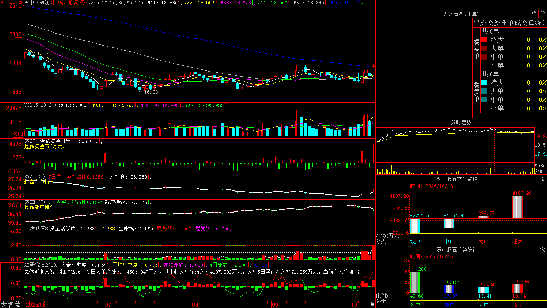Click the red question mark icon by 2616
Image resolution: width=547 pixels, height=308 pixels.
click(x=21, y=2)
